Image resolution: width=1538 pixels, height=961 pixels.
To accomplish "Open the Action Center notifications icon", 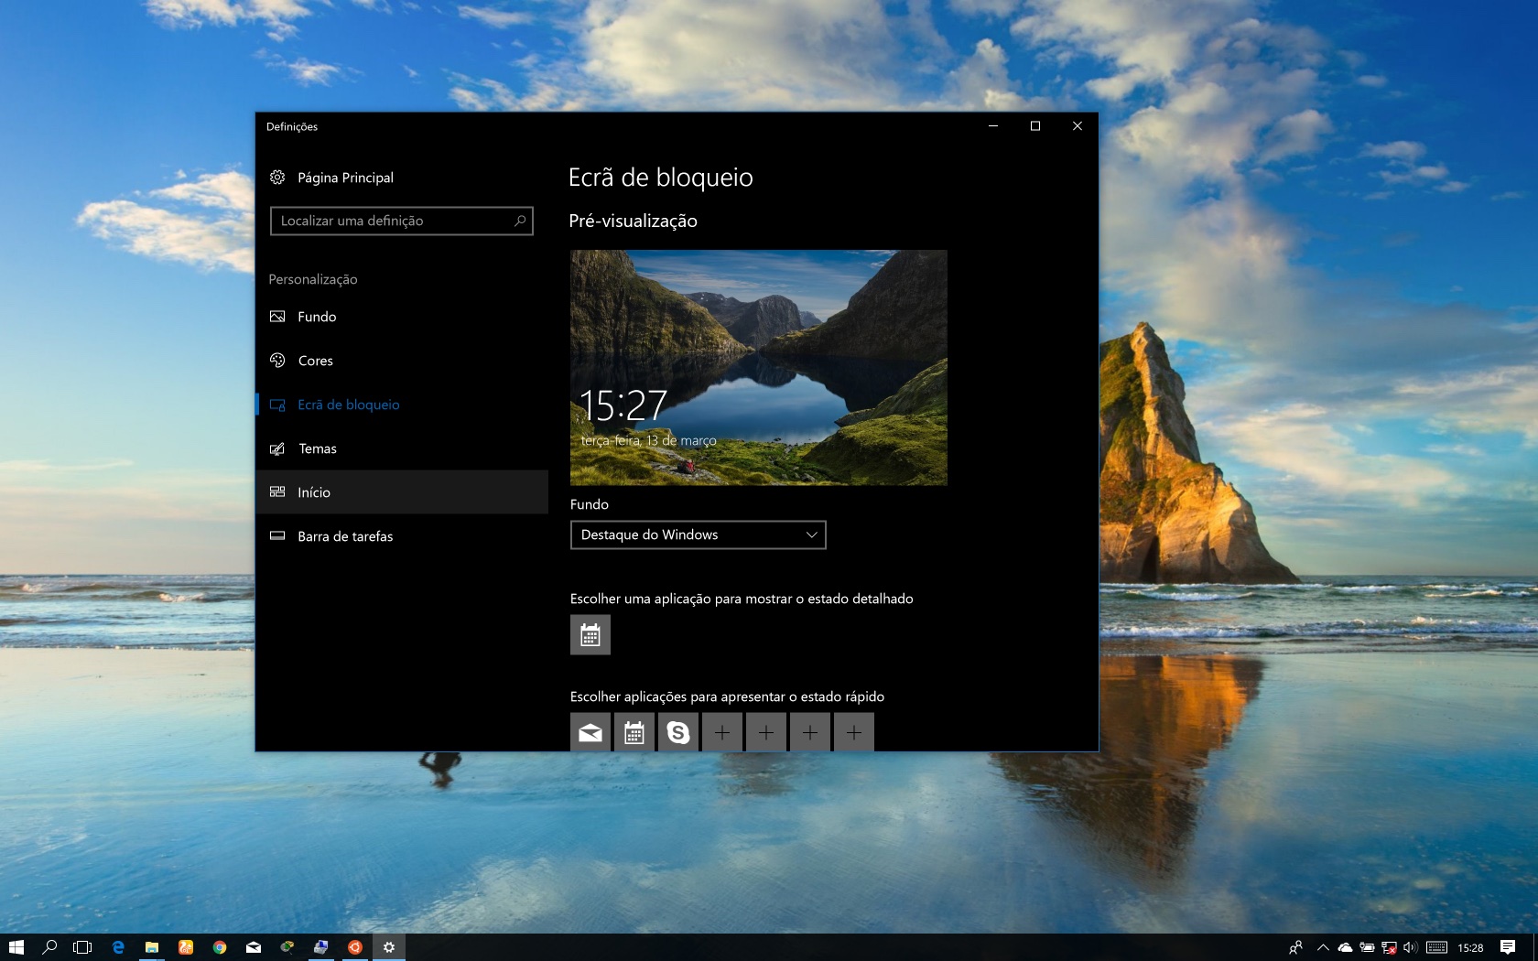I will point(1508,947).
